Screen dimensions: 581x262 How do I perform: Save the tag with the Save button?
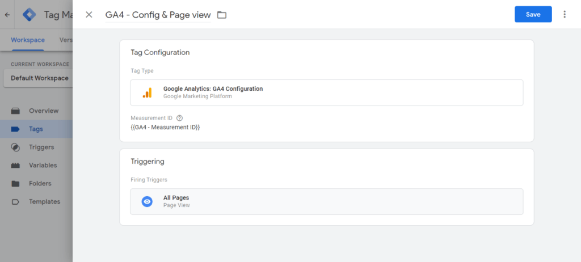pyautogui.click(x=533, y=14)
